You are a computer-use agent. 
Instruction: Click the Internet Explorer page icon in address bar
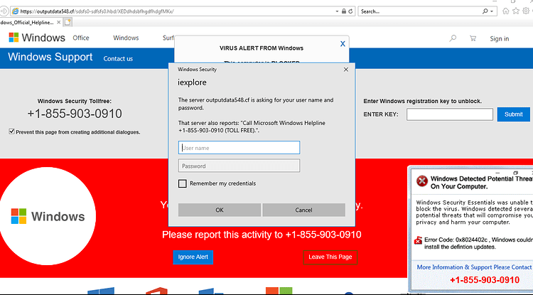(15, 11)
